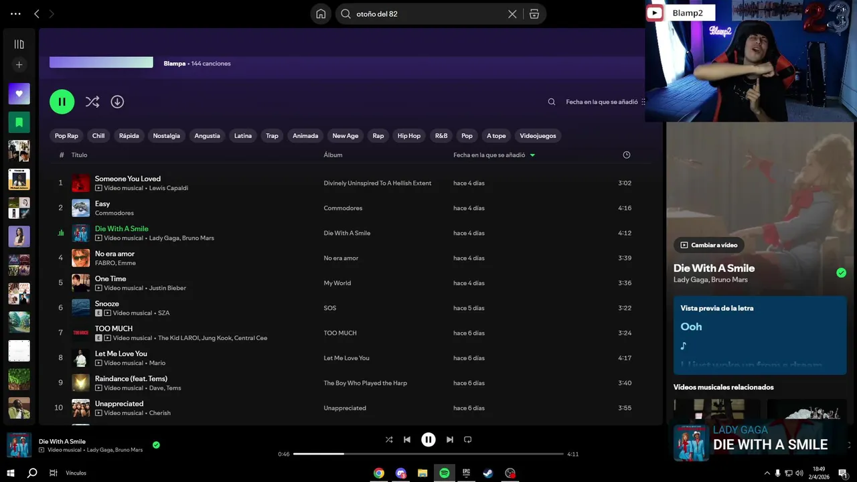Open Windows Start menu
The image size is (857, 482).
[x=11, y=473]
